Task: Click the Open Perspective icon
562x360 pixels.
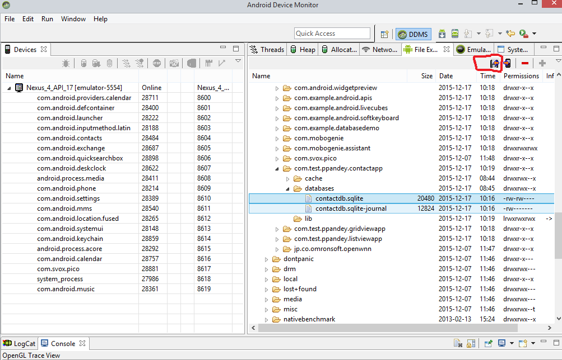Action: pos(385,34)
